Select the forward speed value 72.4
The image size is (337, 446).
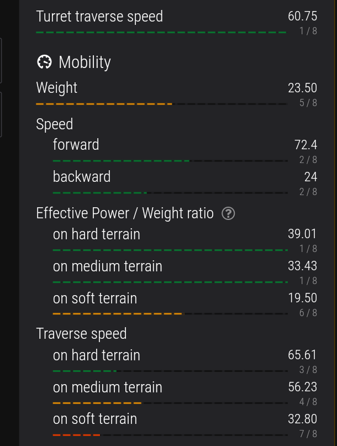pos(306,145)
